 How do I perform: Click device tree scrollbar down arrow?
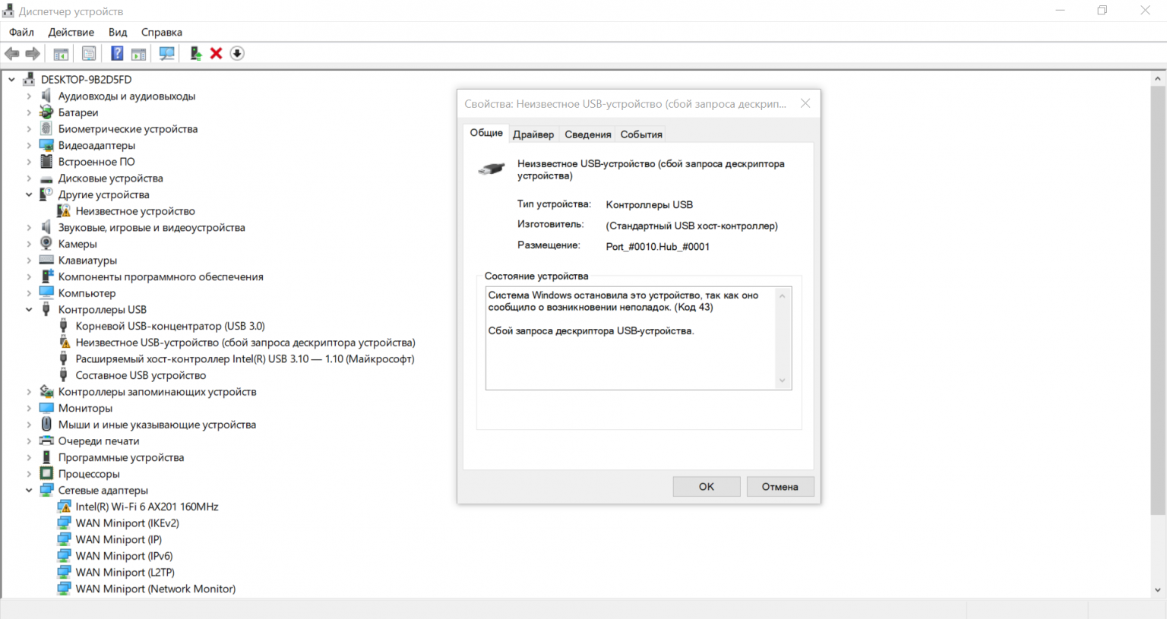pos(1158,589)
